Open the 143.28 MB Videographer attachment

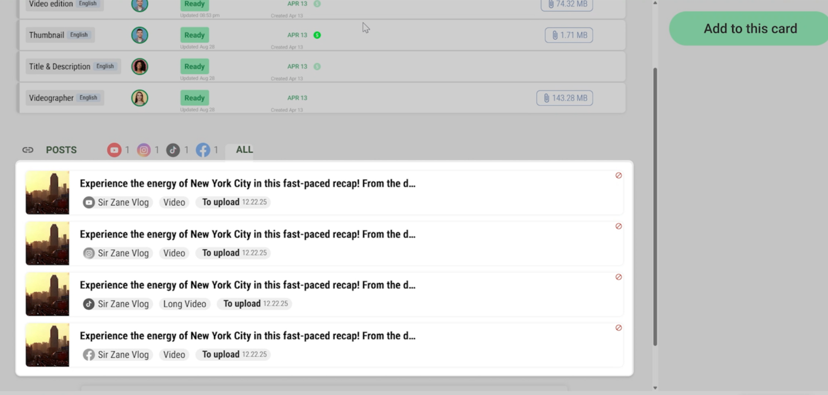[x=564, y=98]
